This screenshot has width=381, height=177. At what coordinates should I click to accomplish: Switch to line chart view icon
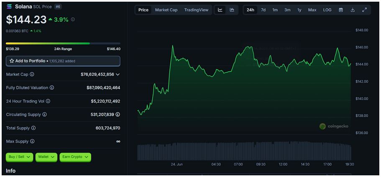[220, 10]
